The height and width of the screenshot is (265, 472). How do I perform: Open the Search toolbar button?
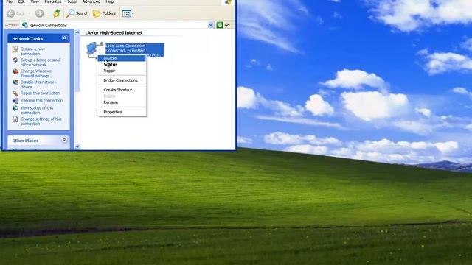(77, 13)
